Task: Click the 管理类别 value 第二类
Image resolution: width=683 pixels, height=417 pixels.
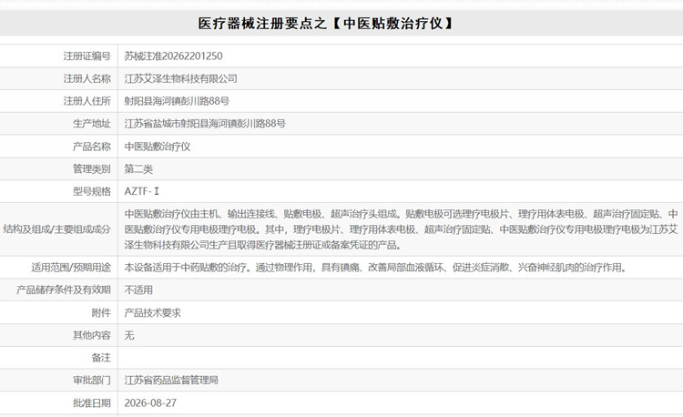Action: [138, 168]
